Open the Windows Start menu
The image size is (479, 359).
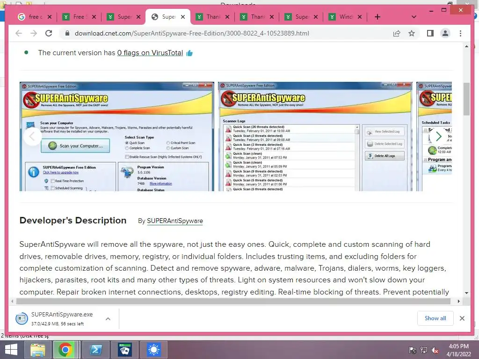(11, 350)
